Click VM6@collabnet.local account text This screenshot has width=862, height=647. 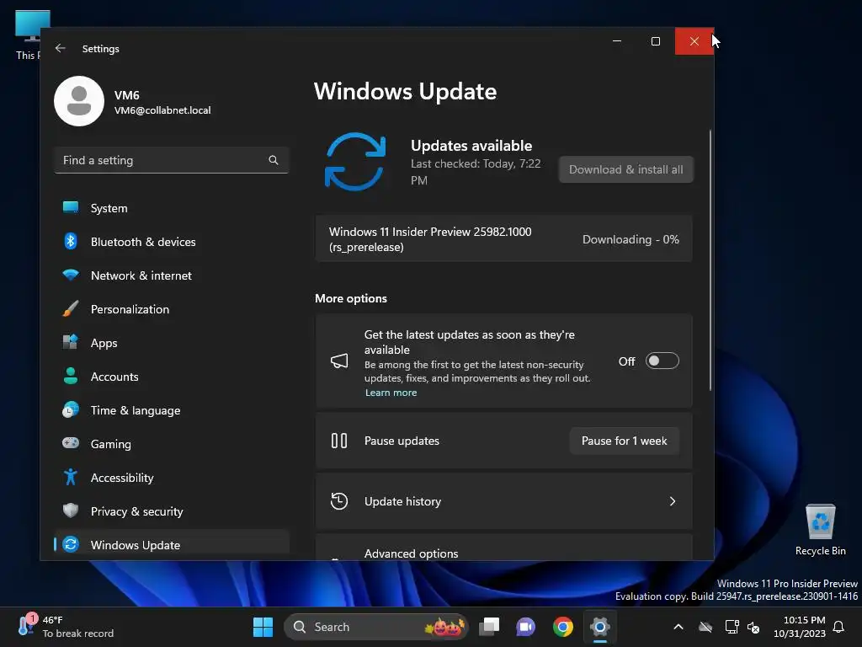[162, 110]
